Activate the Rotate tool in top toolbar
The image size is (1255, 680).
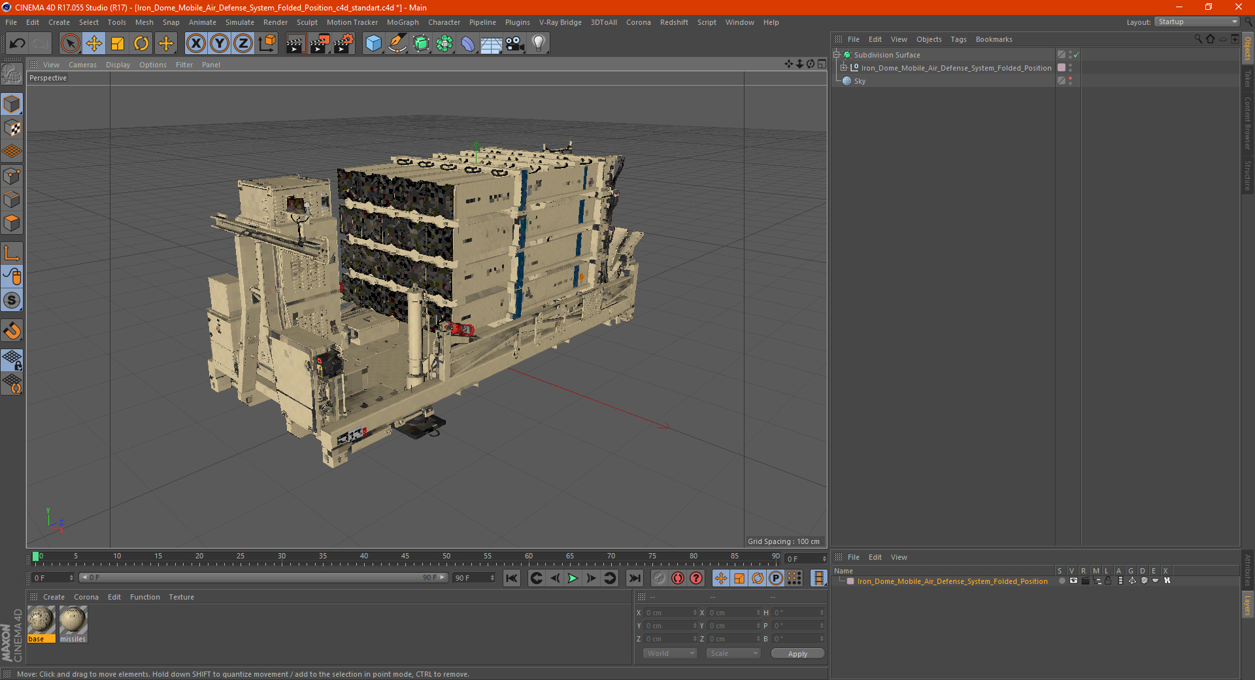(x=141, y=44)
